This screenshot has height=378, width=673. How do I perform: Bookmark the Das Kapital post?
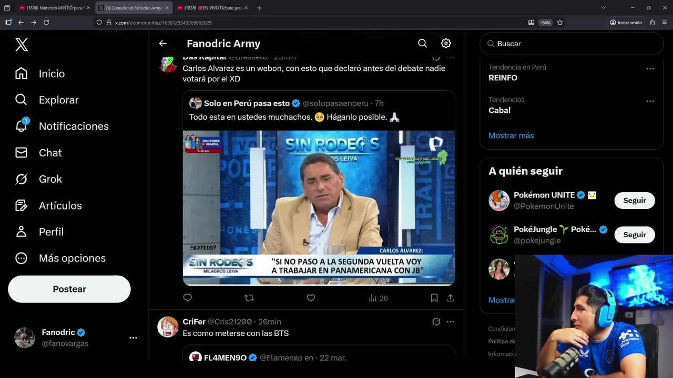point(434,298)
